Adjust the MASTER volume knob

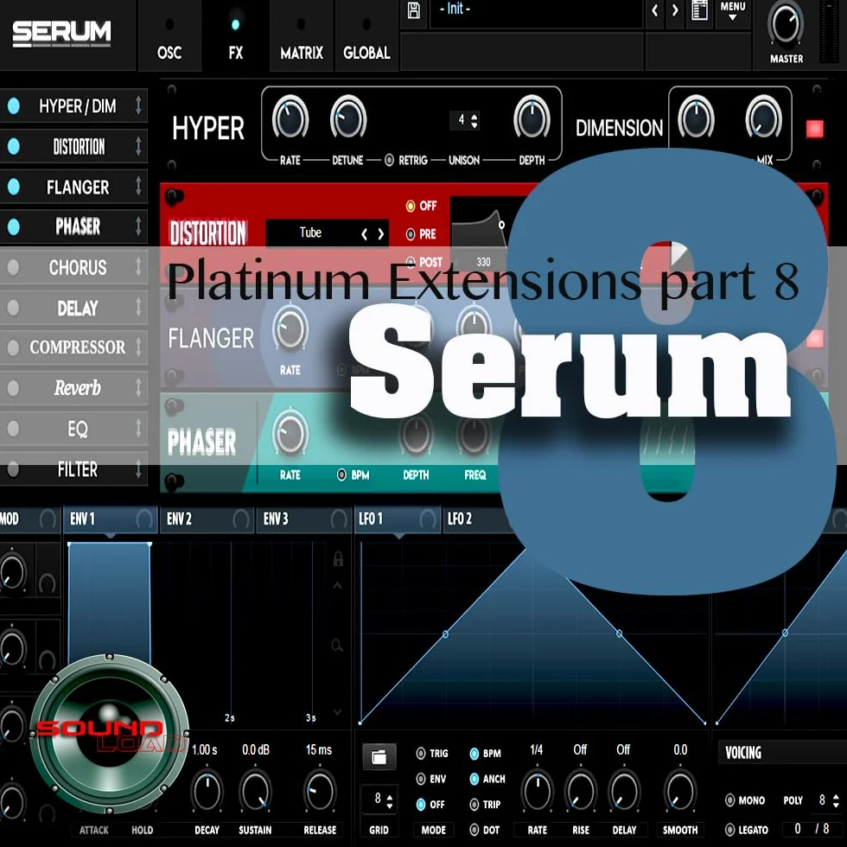coord(786,24)
